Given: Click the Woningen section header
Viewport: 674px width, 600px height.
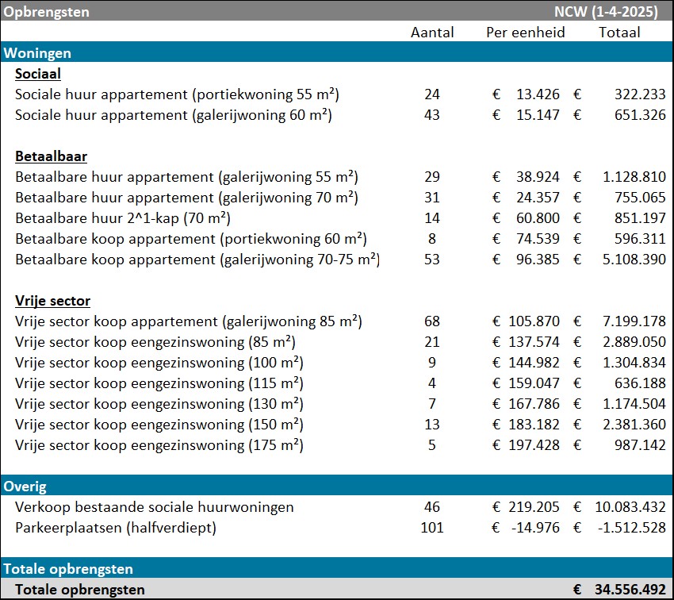Looking at the screenshot, I should [x=37, y=52].
